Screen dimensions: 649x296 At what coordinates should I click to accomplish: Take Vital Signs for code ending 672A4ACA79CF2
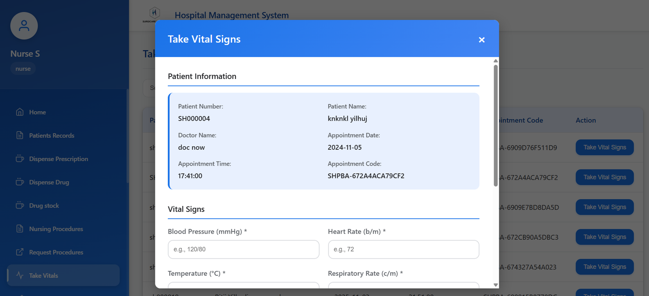[x=604, y=177]
